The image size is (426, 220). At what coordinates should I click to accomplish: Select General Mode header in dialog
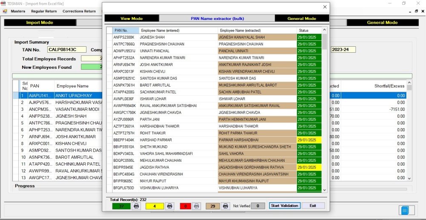tap(302, 18)
